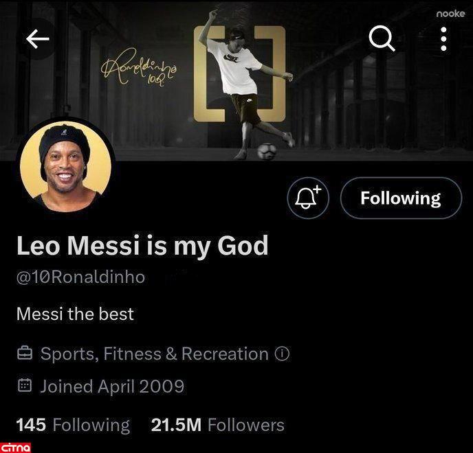
Task: Click the Citna logo watermark
Action: (x=16, y=448)
